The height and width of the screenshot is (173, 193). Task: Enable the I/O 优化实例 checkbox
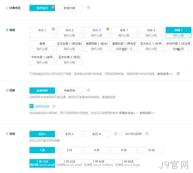click(121, 134)
